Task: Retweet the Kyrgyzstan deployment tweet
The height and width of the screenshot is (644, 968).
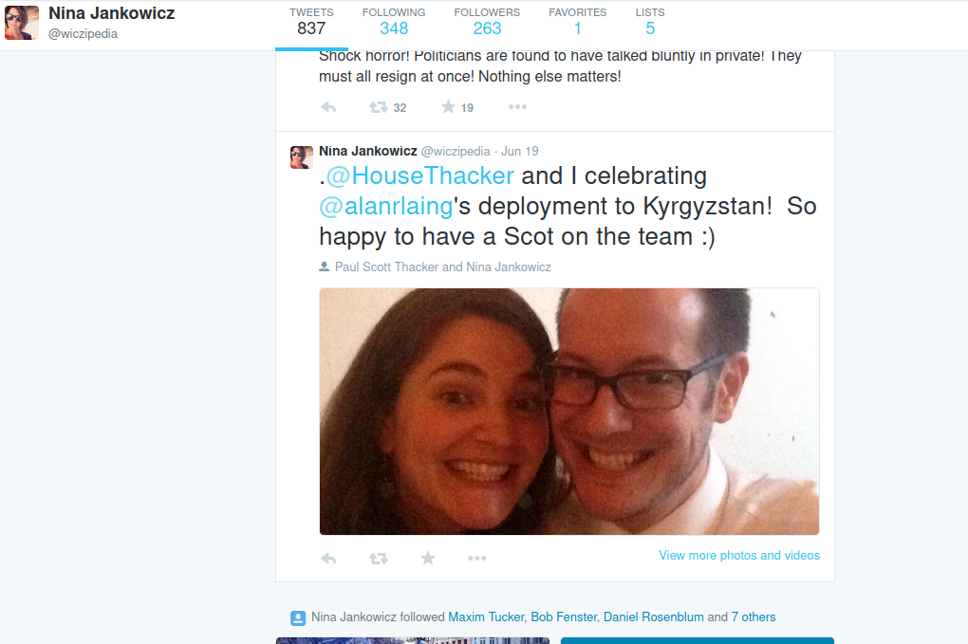Action: [x=379, y=559]
